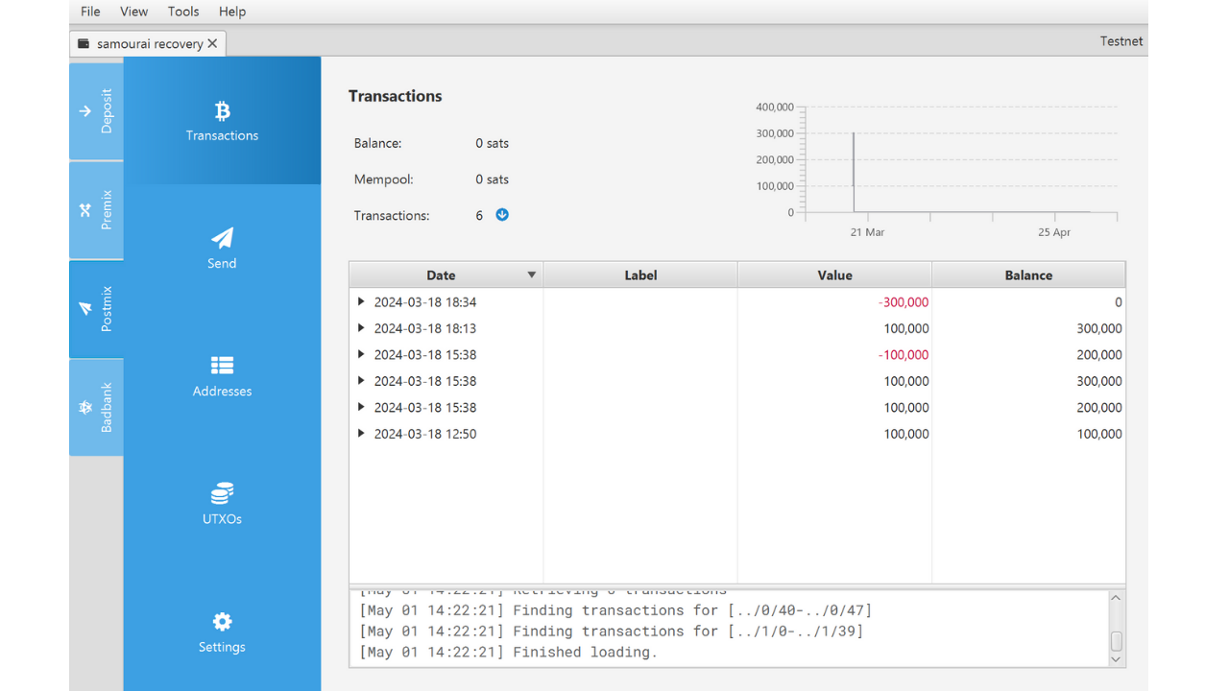Expand the 15:38 transaction with 100,000 value and 200,000 balance
Viewport: 1229px width, 691px height.
pos(361,407)
